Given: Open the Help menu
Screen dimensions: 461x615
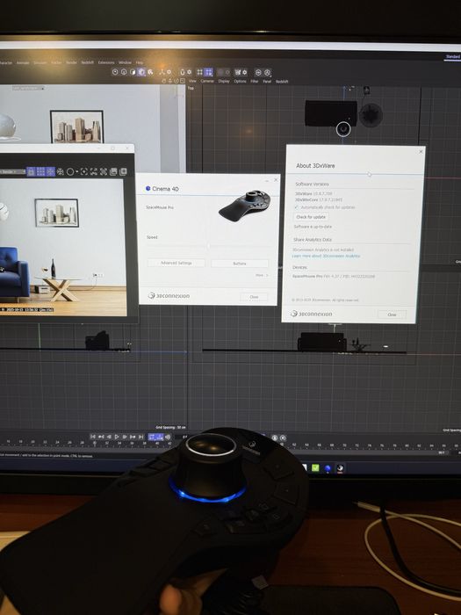Looking at the screenshot, I should click(140, 62).
